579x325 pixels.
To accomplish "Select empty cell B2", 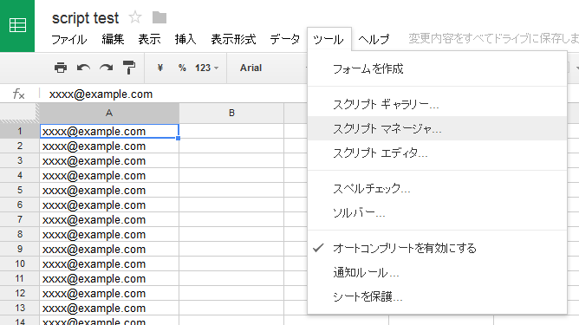I will pos(231,146).
